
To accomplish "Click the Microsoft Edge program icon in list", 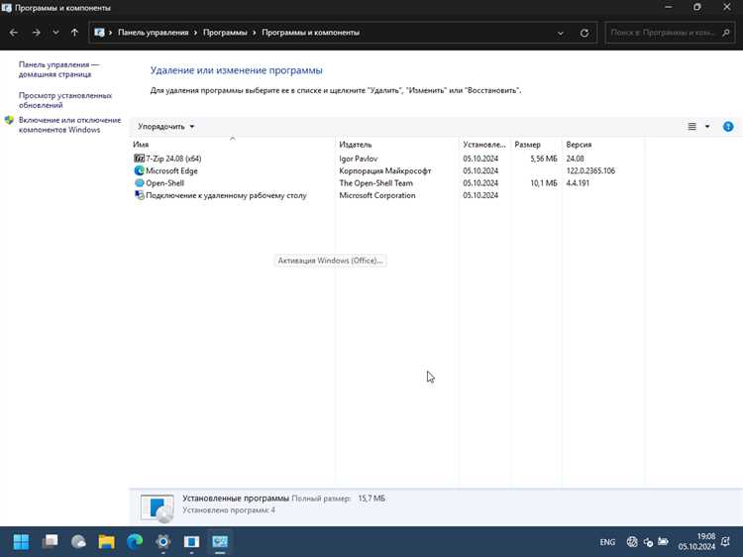I will click(139, 170).
